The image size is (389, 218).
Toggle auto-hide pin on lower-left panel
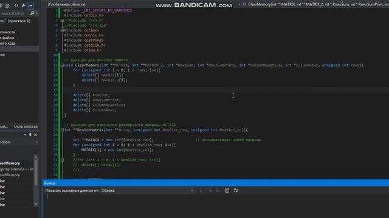pyautogui.click(x=30, y=135)
